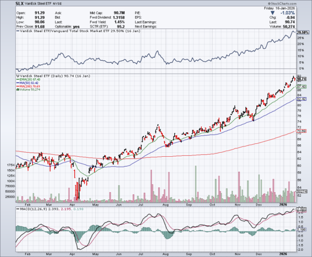Click the green EMA(20) legend marker

[x=17, y=80]
